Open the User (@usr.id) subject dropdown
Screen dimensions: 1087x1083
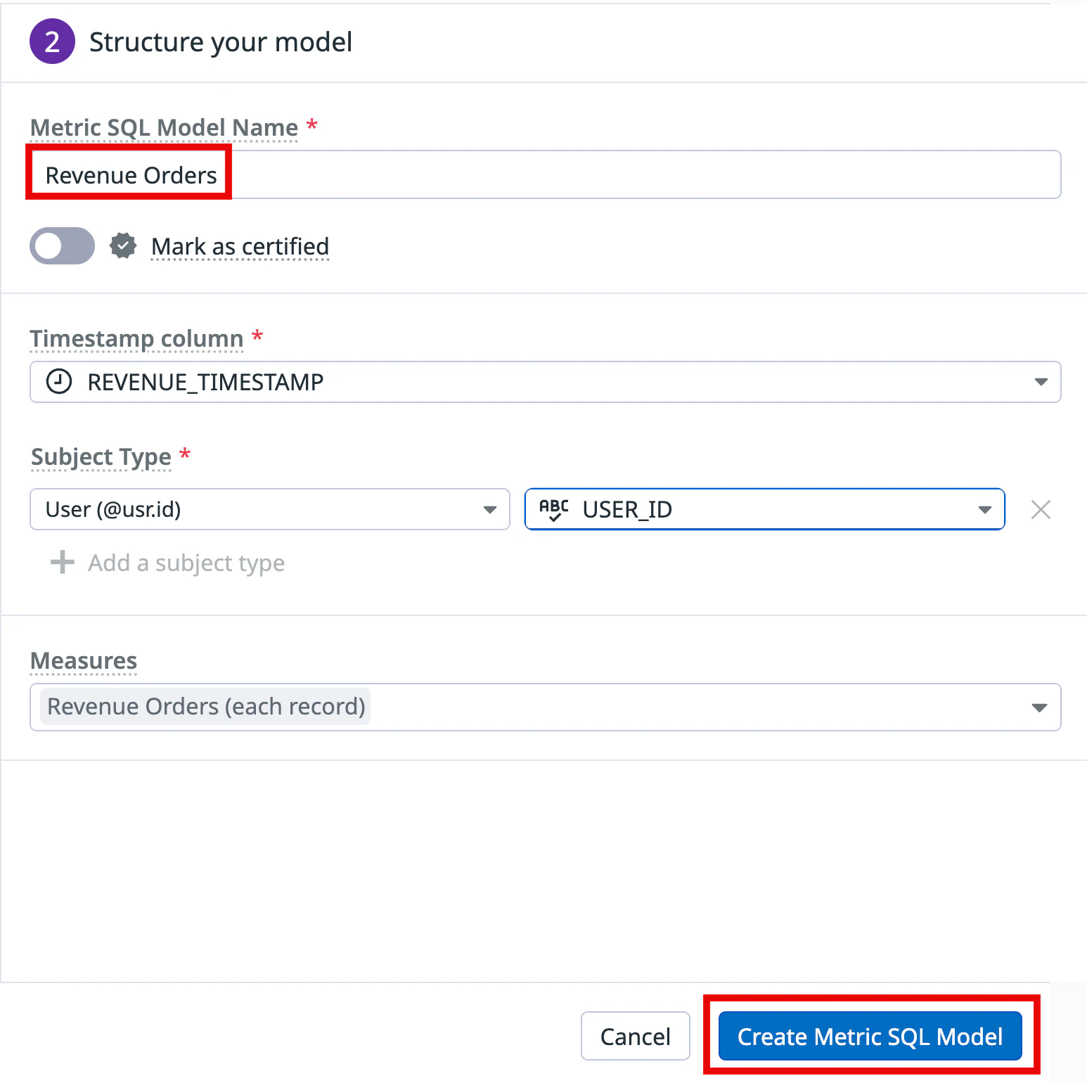[489, 510]
